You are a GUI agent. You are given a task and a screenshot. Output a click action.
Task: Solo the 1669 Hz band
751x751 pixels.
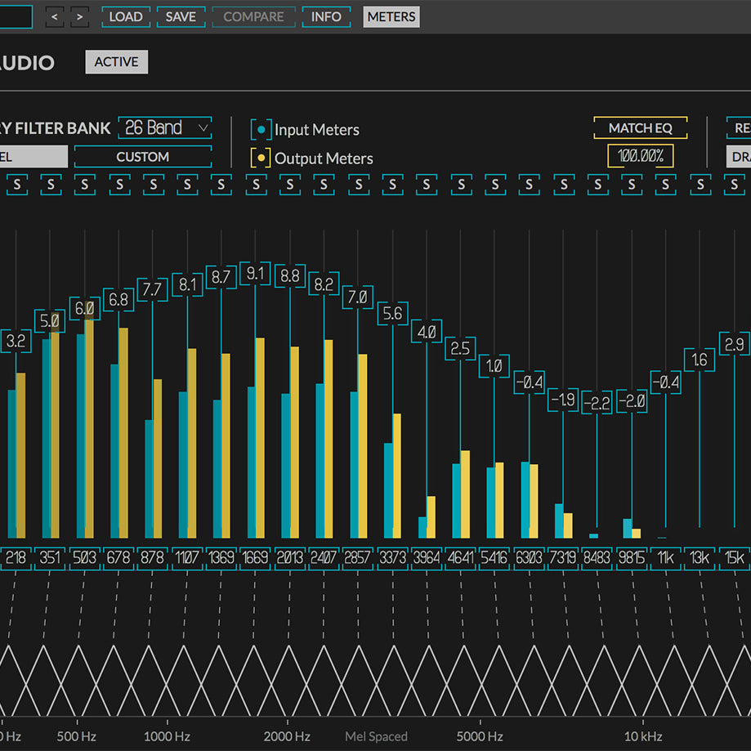pyautogui.click(x=256, y=185)
